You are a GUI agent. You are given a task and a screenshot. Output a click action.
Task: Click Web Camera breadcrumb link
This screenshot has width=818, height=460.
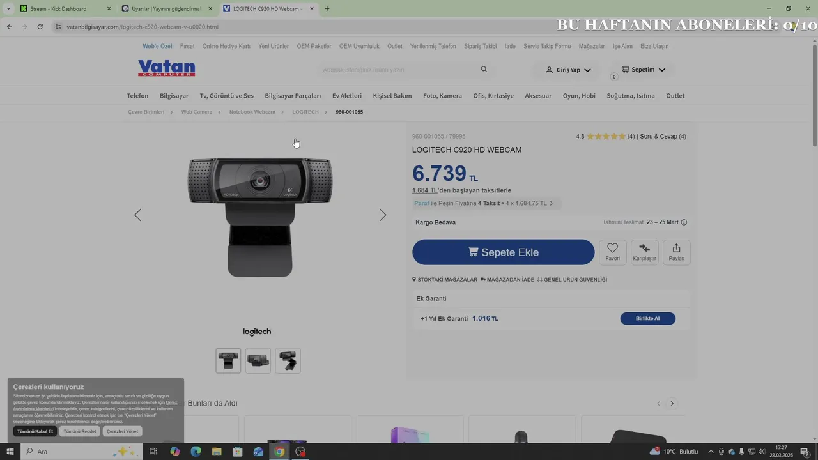(x=196, y=112)
